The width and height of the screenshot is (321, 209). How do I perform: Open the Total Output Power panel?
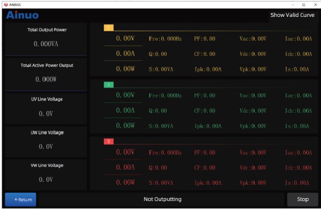tap(47, 39)
